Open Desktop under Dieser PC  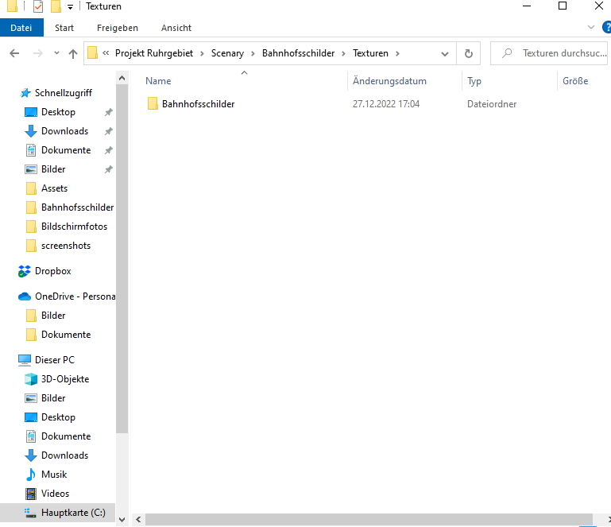[x=58, y=417]
